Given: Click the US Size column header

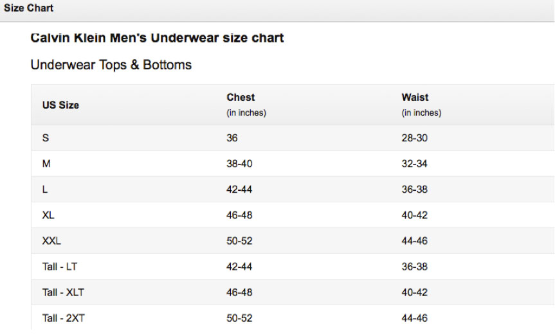Looking at the screenshot, I should (x=60, y=105).
